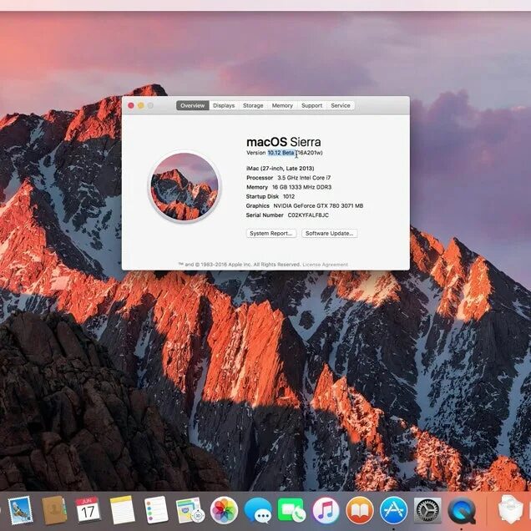Screen dimensions: 531x531
Task: Open the License Agreement link
Action: point(325,265)
